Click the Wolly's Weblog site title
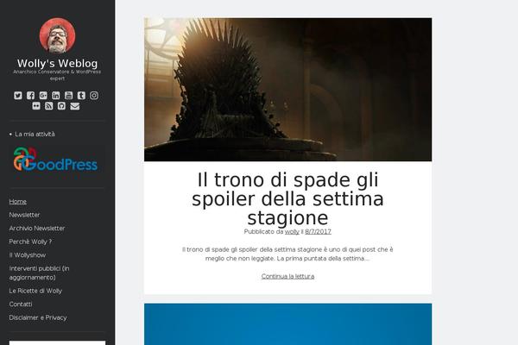Screen dimensions: 518x345 pyautogui.click(x=58, y=63)
